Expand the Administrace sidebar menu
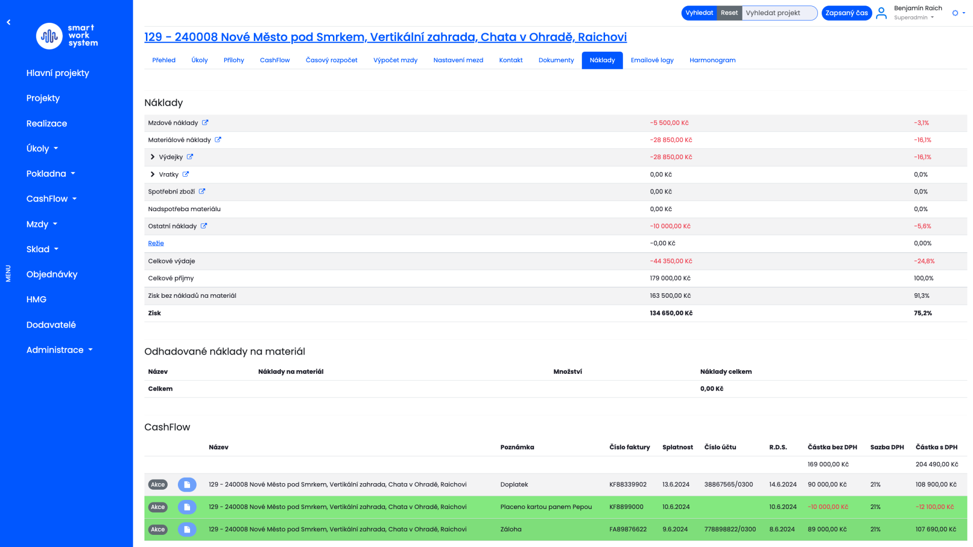973x547 pixels. pyautogui.click(x=59, y=350)
